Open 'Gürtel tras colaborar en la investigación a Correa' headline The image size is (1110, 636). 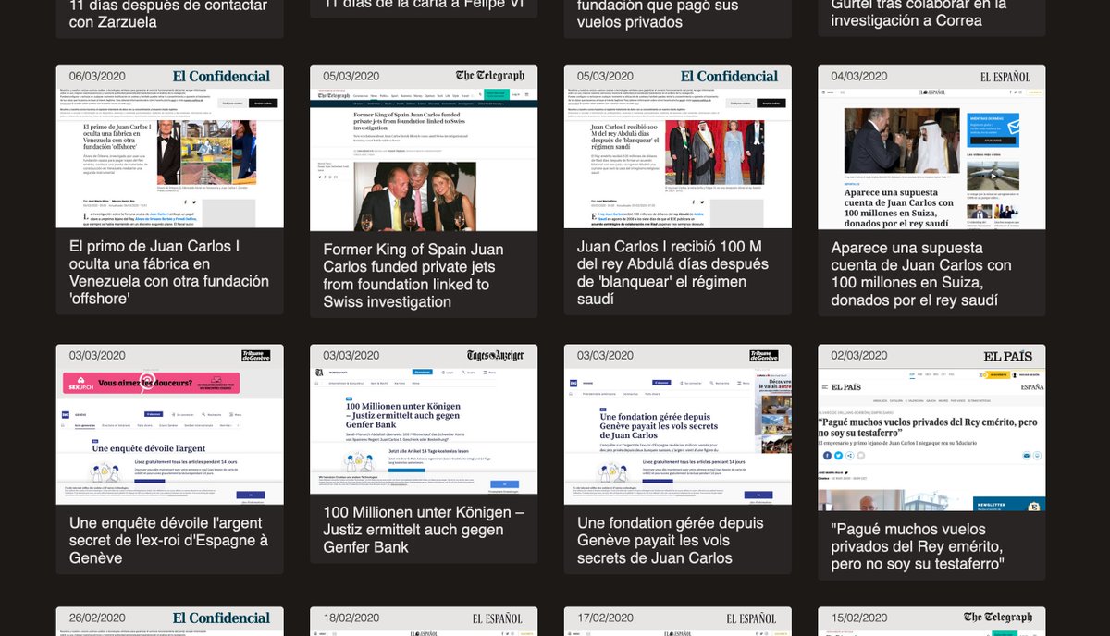pos(917,14)
